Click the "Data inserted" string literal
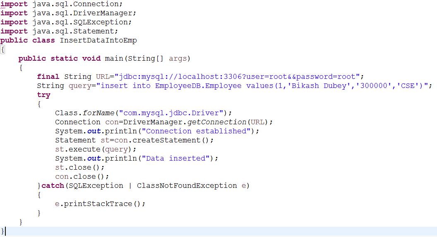Image resolution: width=437 pixels, height=237 pixels. point(175,158)
